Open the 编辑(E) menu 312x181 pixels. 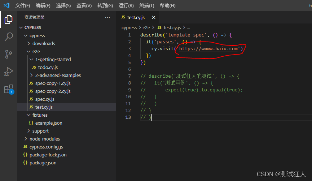(43, 5)
